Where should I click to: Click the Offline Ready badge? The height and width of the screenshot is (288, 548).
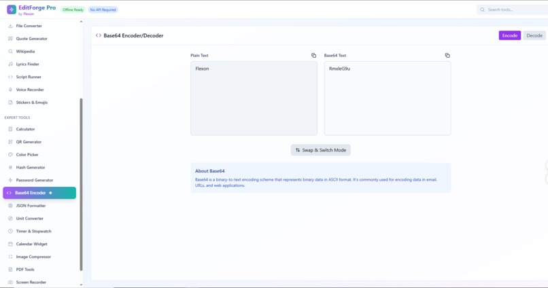73,10
